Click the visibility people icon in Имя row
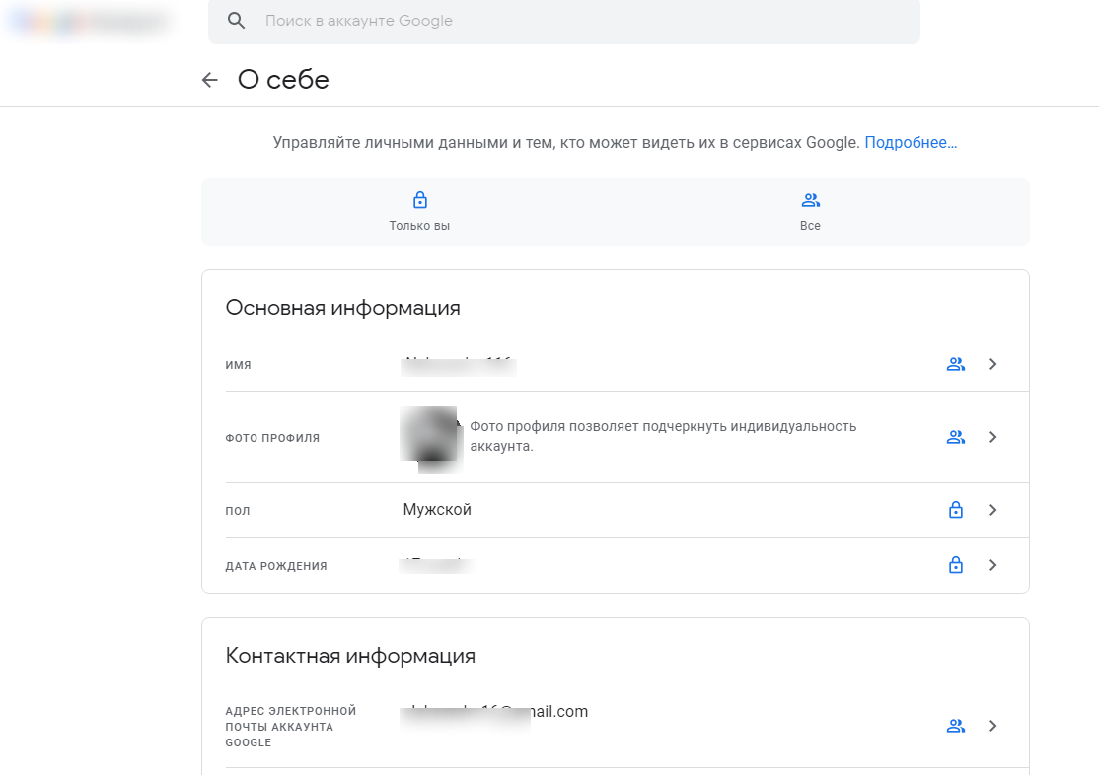The height and width of the screenshot is (775, 1099). [x=955, y=364]
